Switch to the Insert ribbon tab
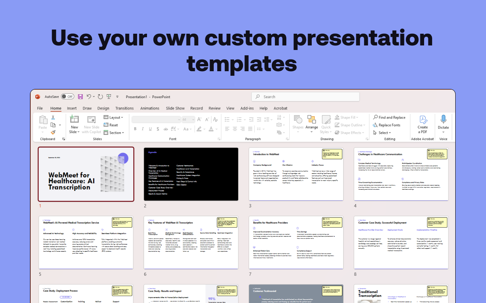Image resolution: width=486 pixels, height=303 pixels. (72, 108)
